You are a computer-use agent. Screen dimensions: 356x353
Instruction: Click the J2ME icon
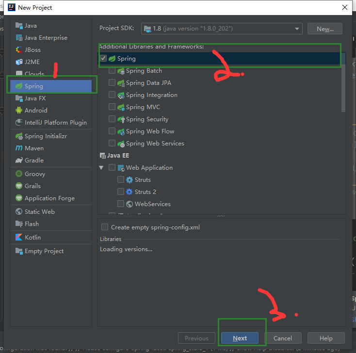click(19, 62)
